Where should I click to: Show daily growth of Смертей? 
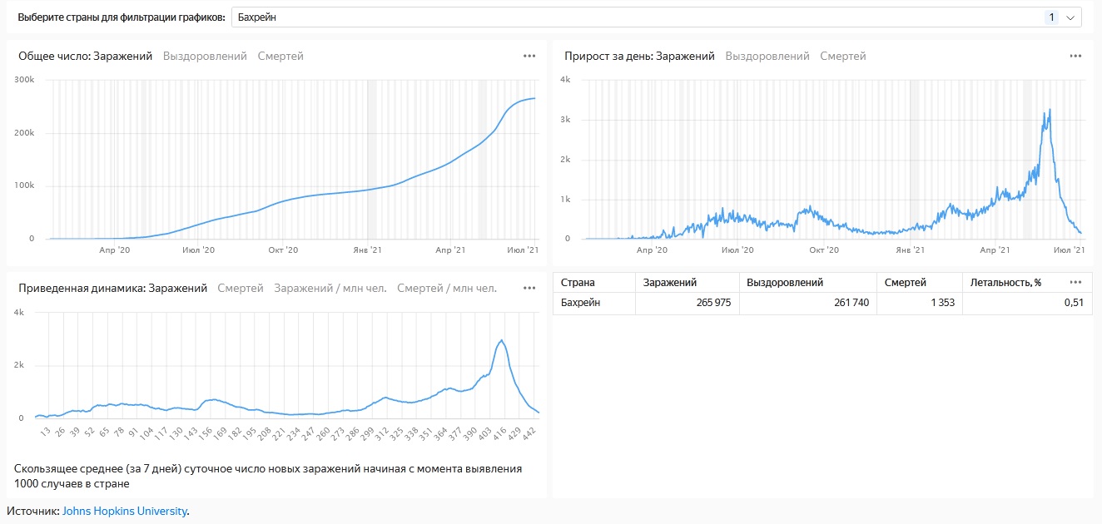coord(843,57)
